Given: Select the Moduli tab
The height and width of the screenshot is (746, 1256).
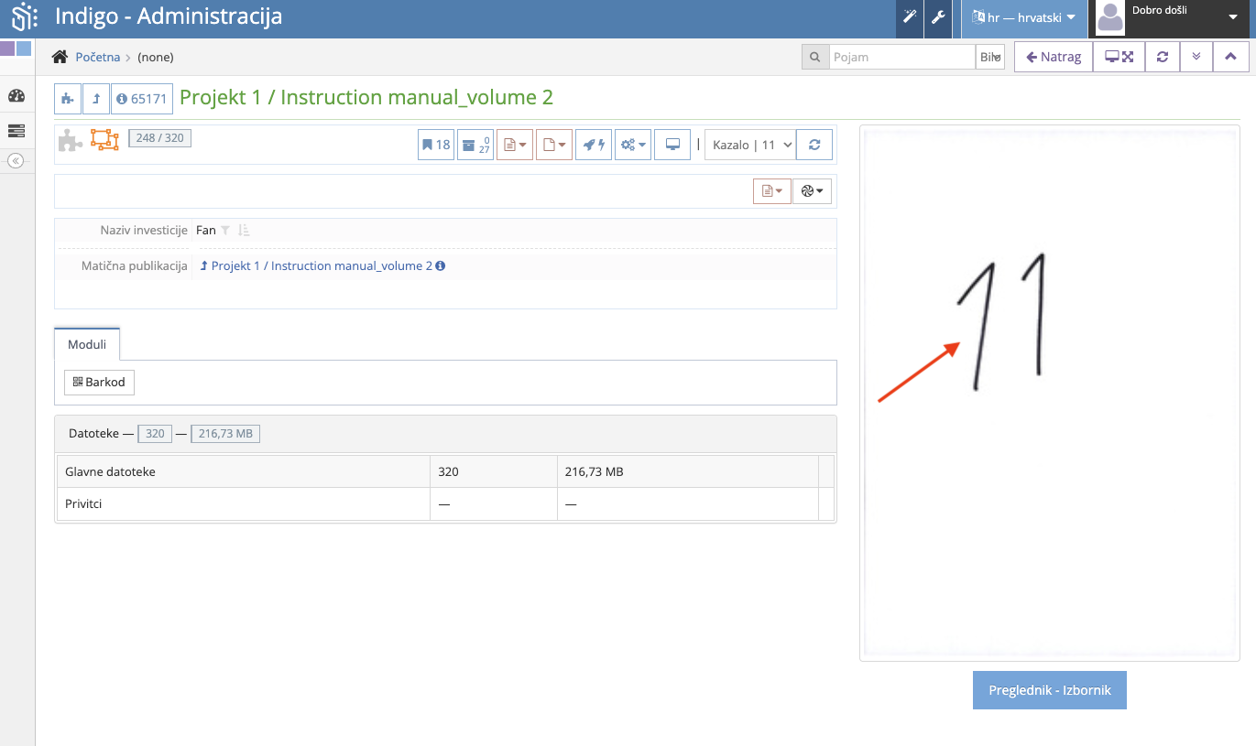Looking at the screenshot, I should [87, 344].
